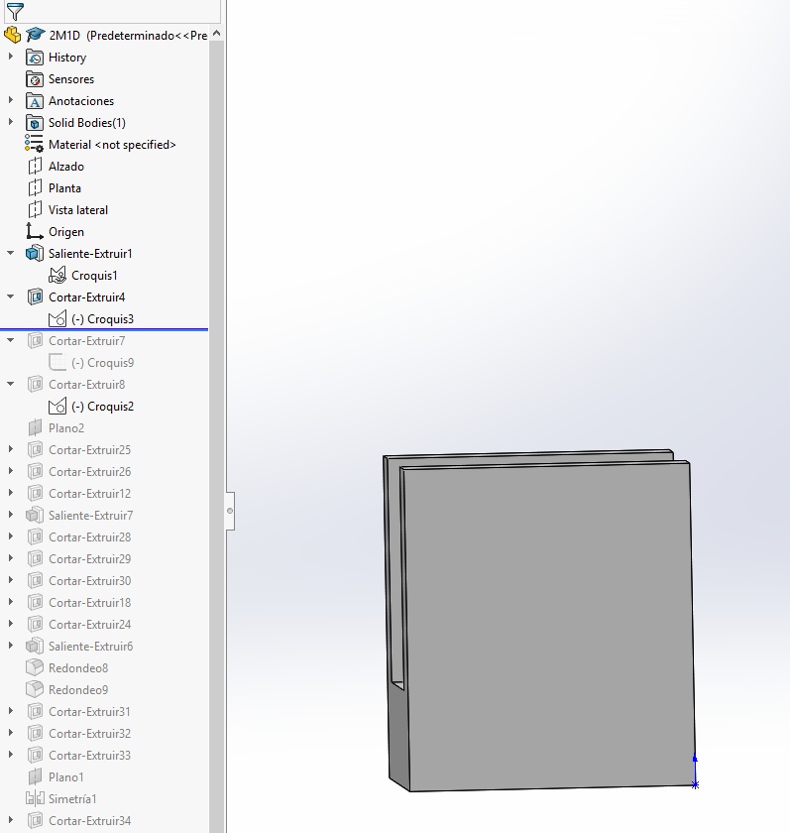
Task: Select Material <not specified> text
Action: coord(112,145)
